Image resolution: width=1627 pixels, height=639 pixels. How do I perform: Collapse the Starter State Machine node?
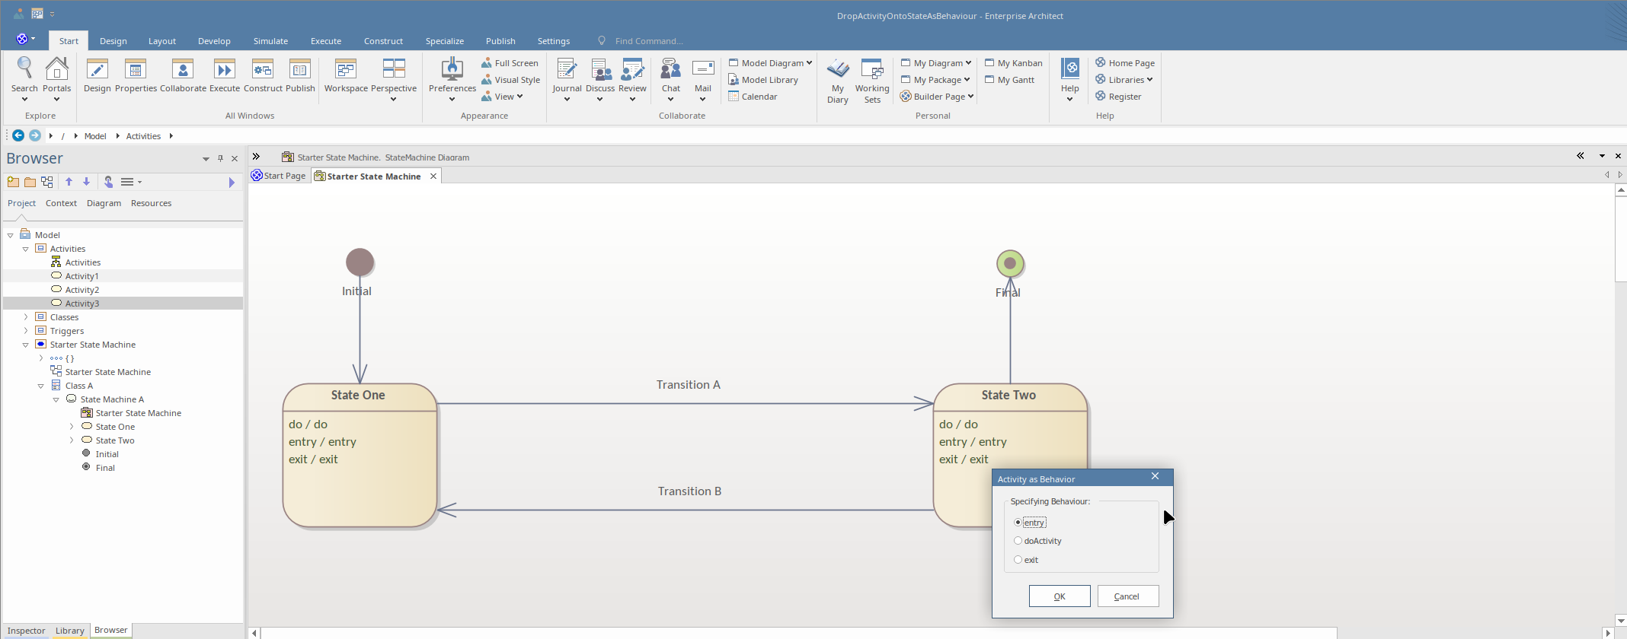pyautogui.click(x=26, y=345)
